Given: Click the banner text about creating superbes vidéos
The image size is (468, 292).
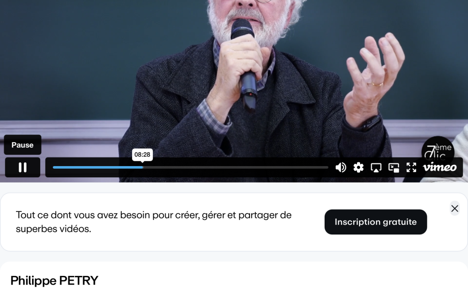Looking at the screenshot, I should pos(154,222).
